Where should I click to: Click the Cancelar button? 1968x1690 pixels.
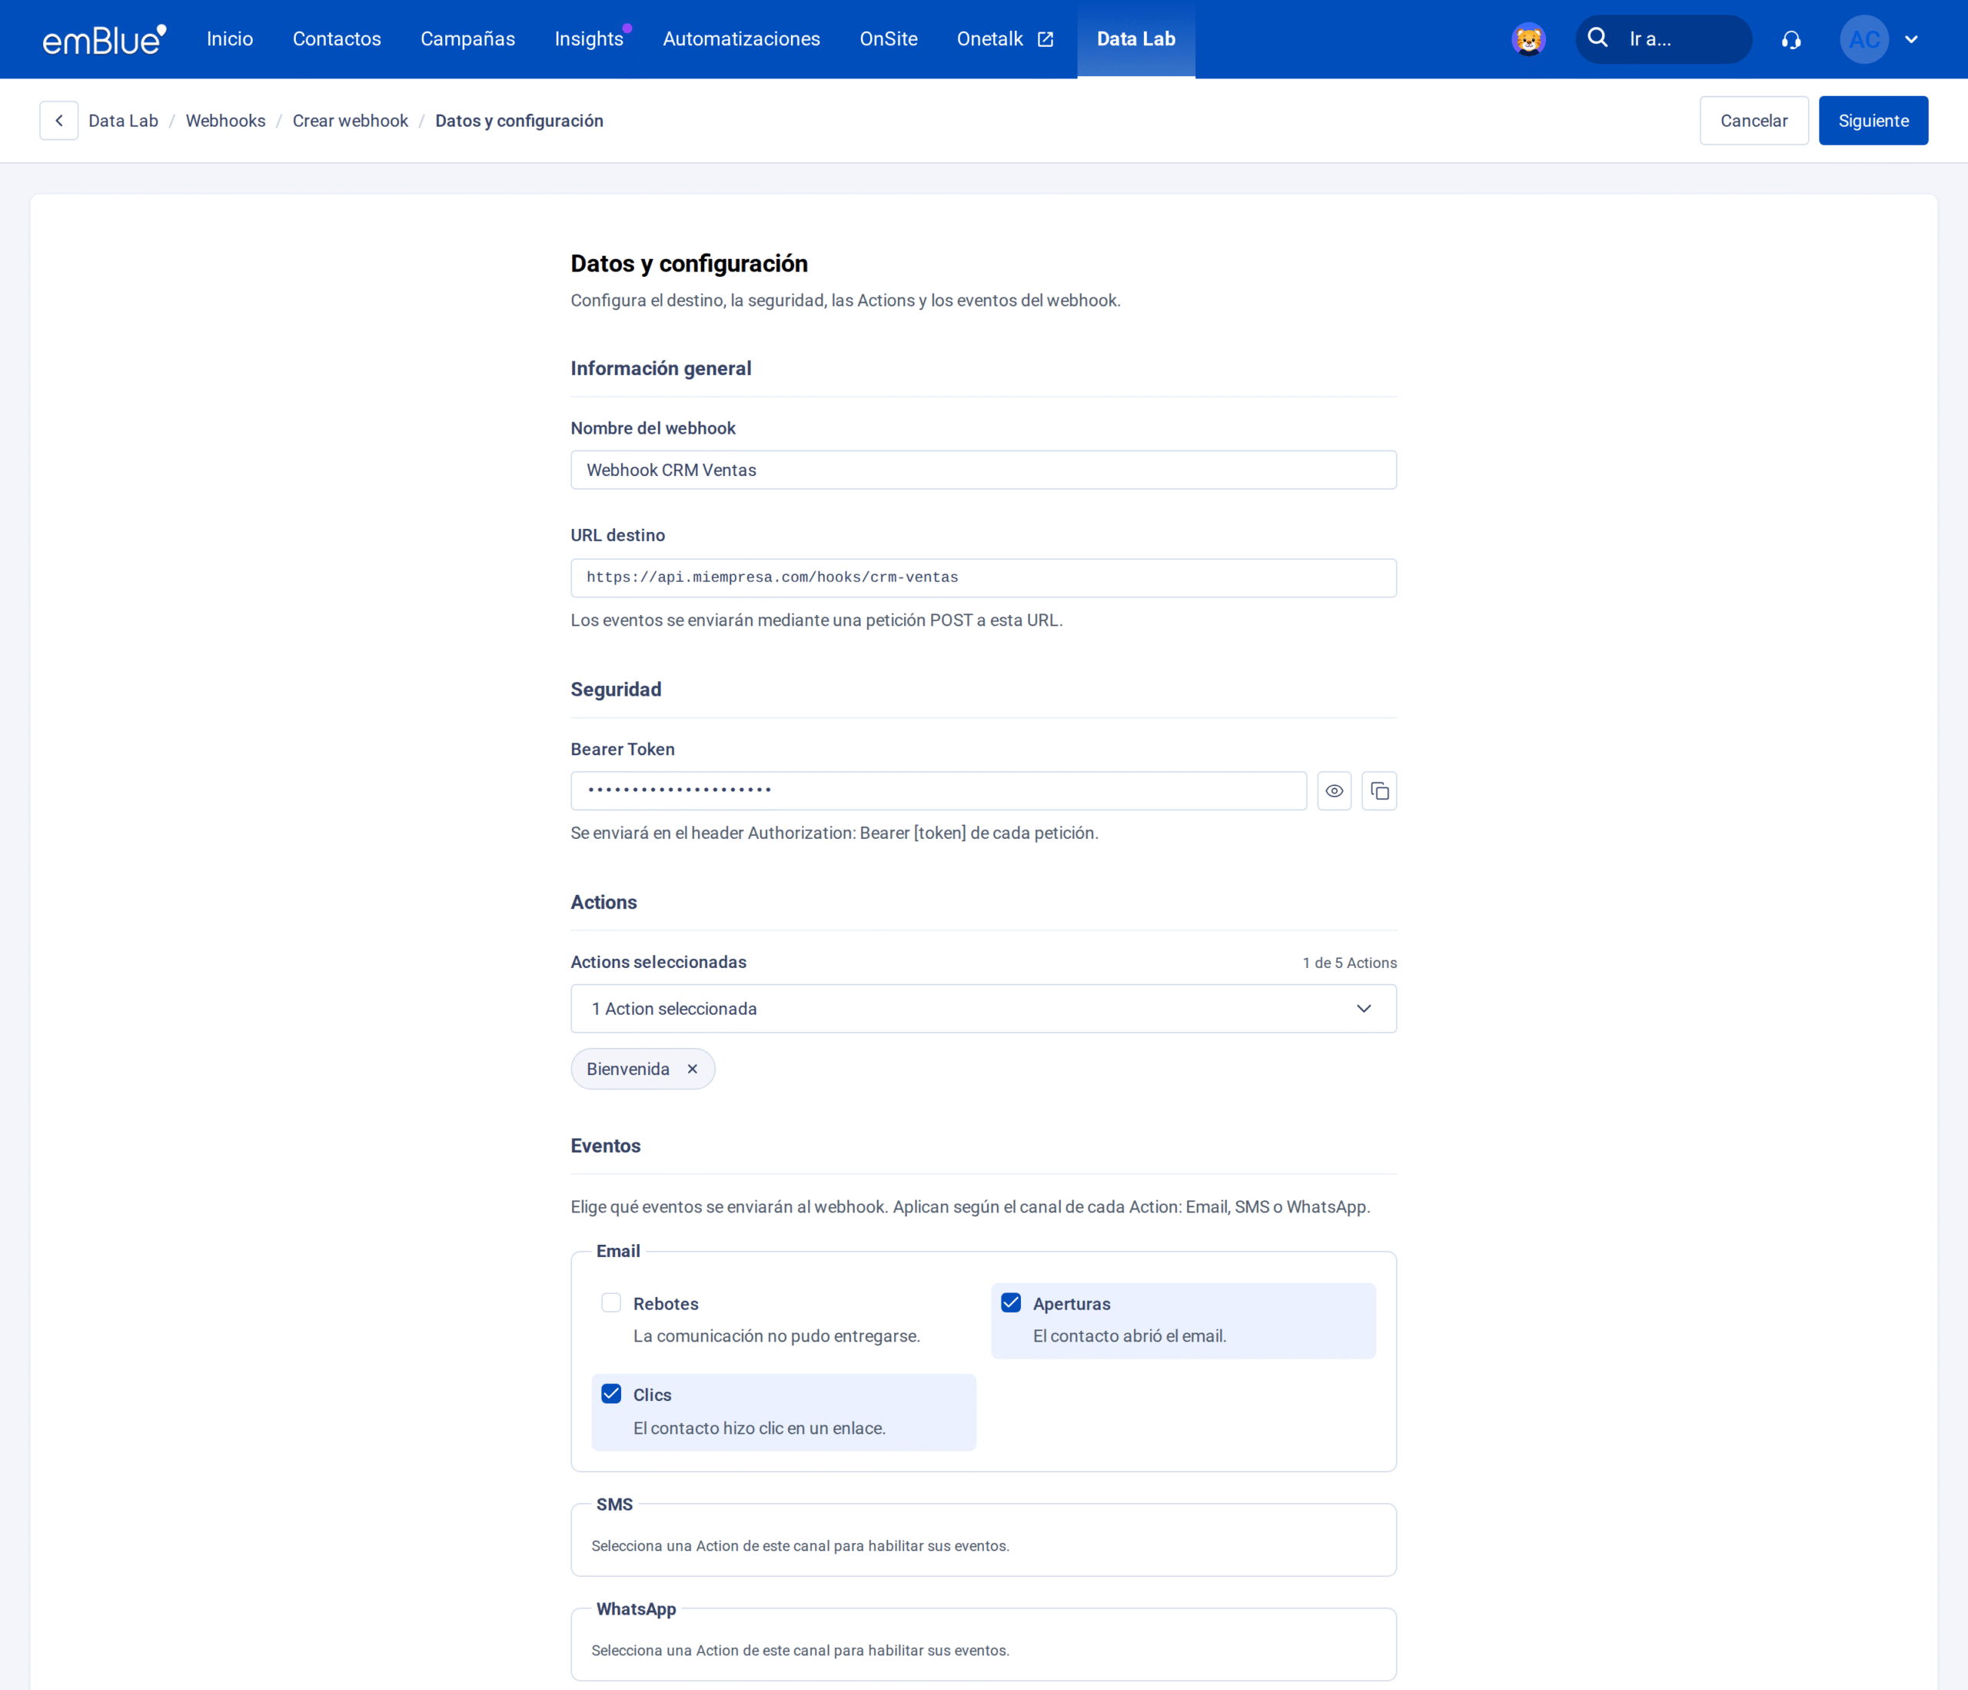point(1754,121)
